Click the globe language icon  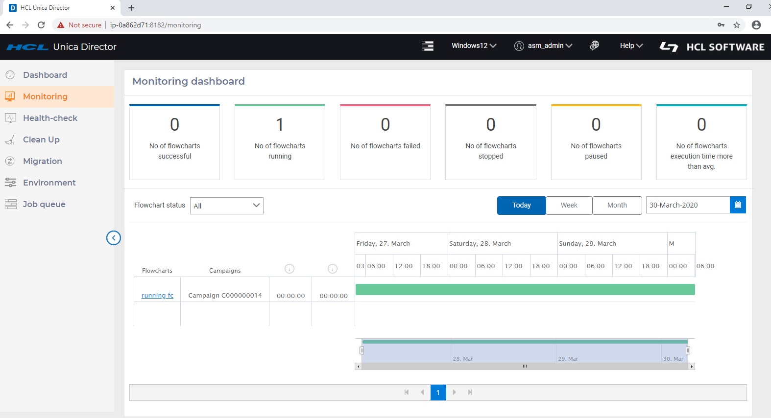click(595, 46)
